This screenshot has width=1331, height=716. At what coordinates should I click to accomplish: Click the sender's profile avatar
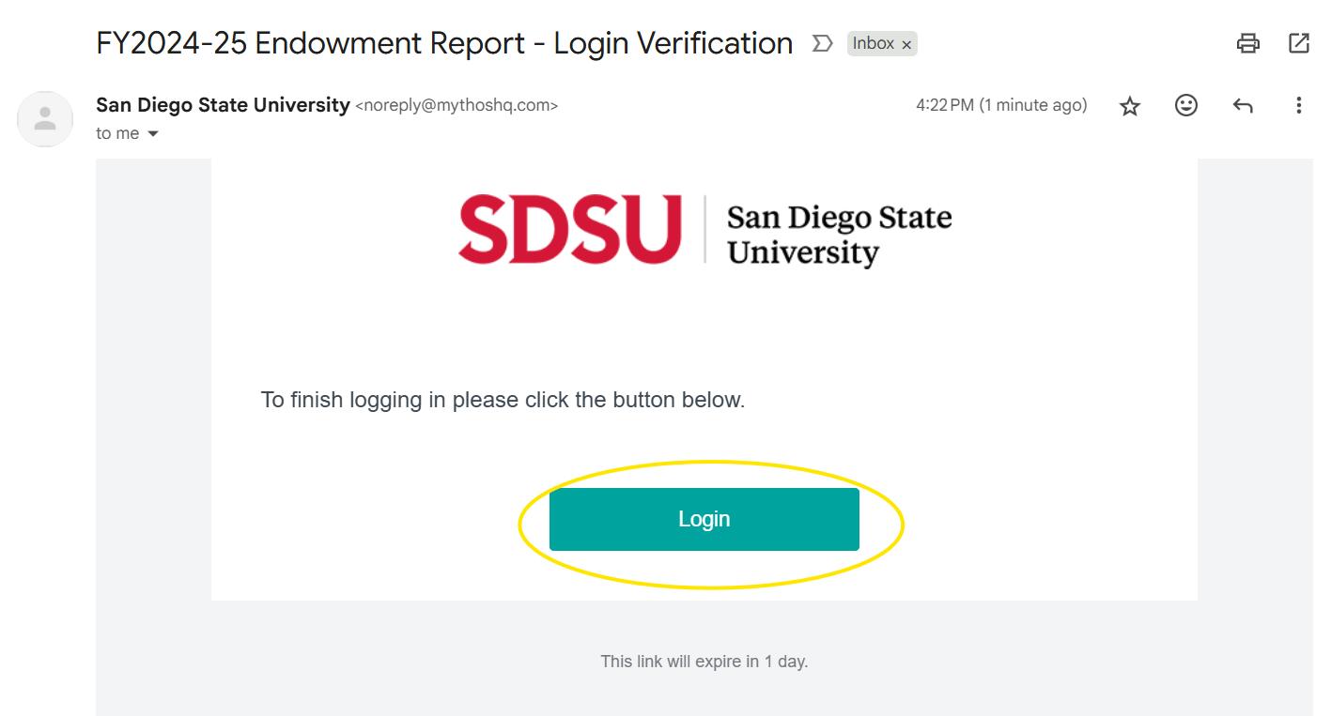(x=45, y=119)
